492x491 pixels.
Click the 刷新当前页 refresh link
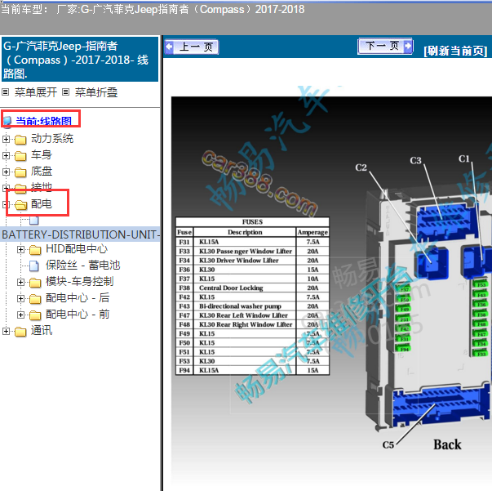455,51
